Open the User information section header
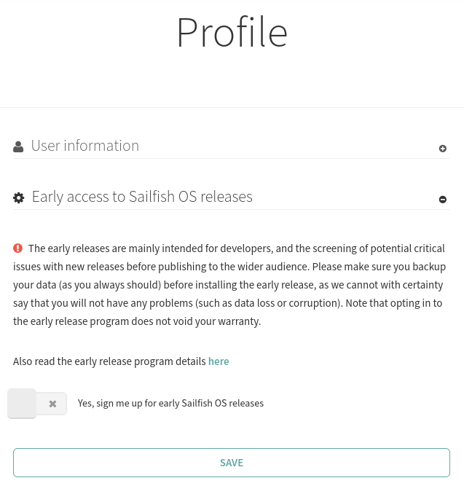 point(85,146)
